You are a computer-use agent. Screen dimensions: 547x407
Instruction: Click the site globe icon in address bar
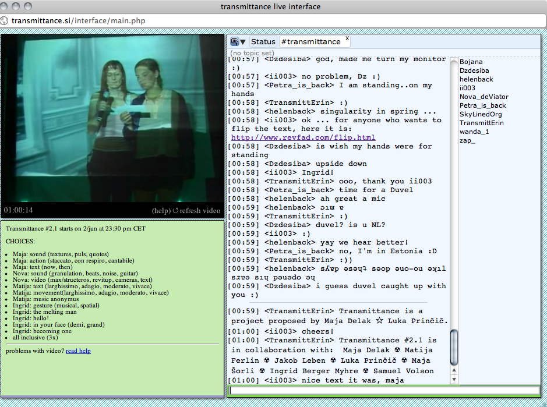click(x=4, y=20)
